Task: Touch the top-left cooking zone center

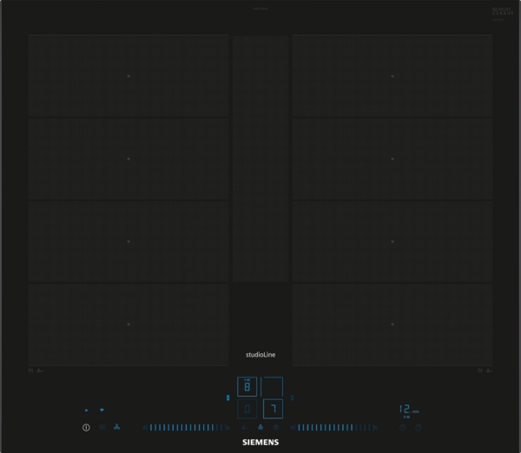Action: [x=129, y=76]
